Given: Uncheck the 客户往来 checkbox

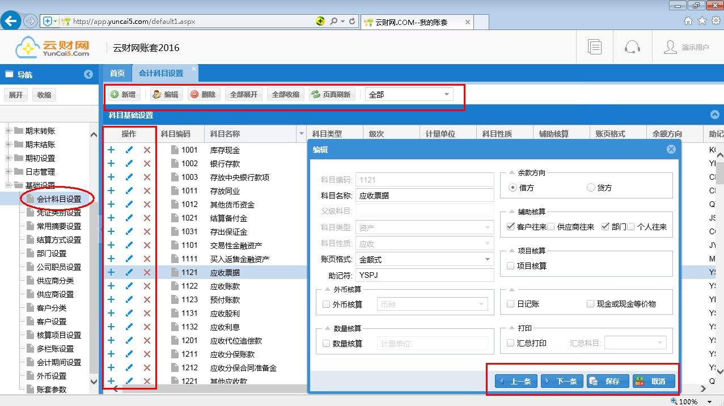Looking at the screenshot, I should point(511,227).
